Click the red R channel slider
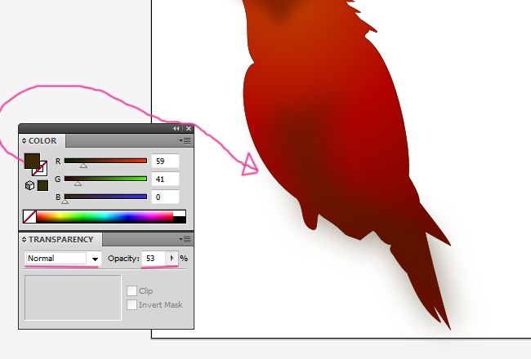 pos(105,161)
